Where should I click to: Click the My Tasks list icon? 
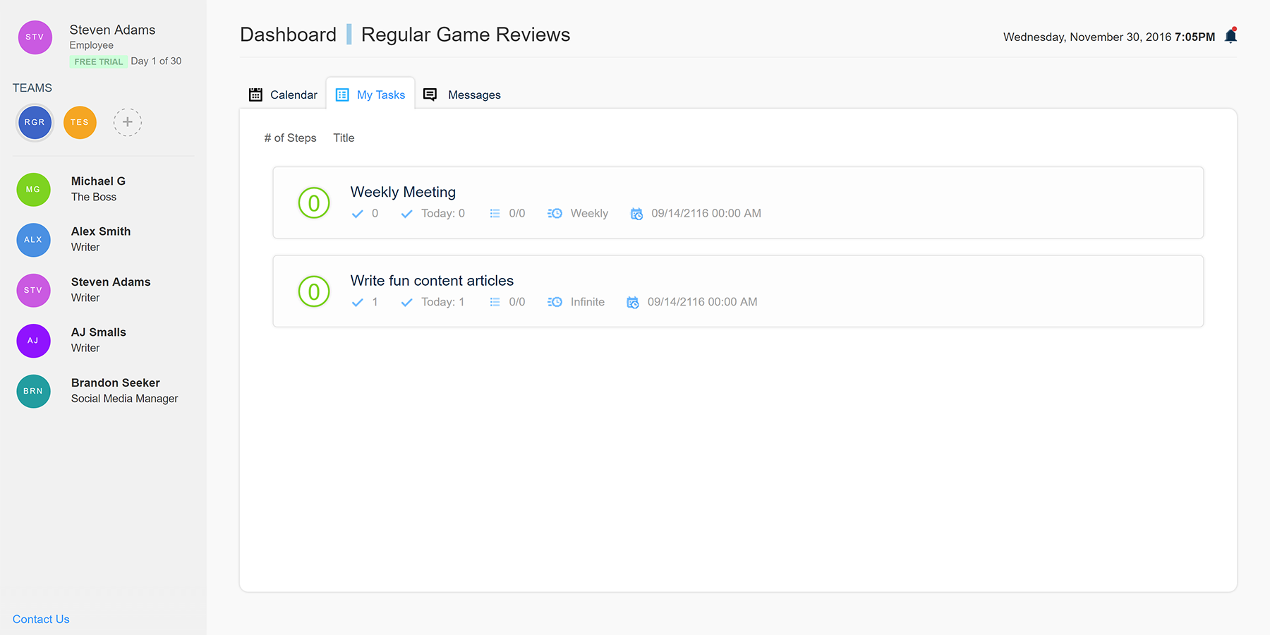[x=342, y=95]
